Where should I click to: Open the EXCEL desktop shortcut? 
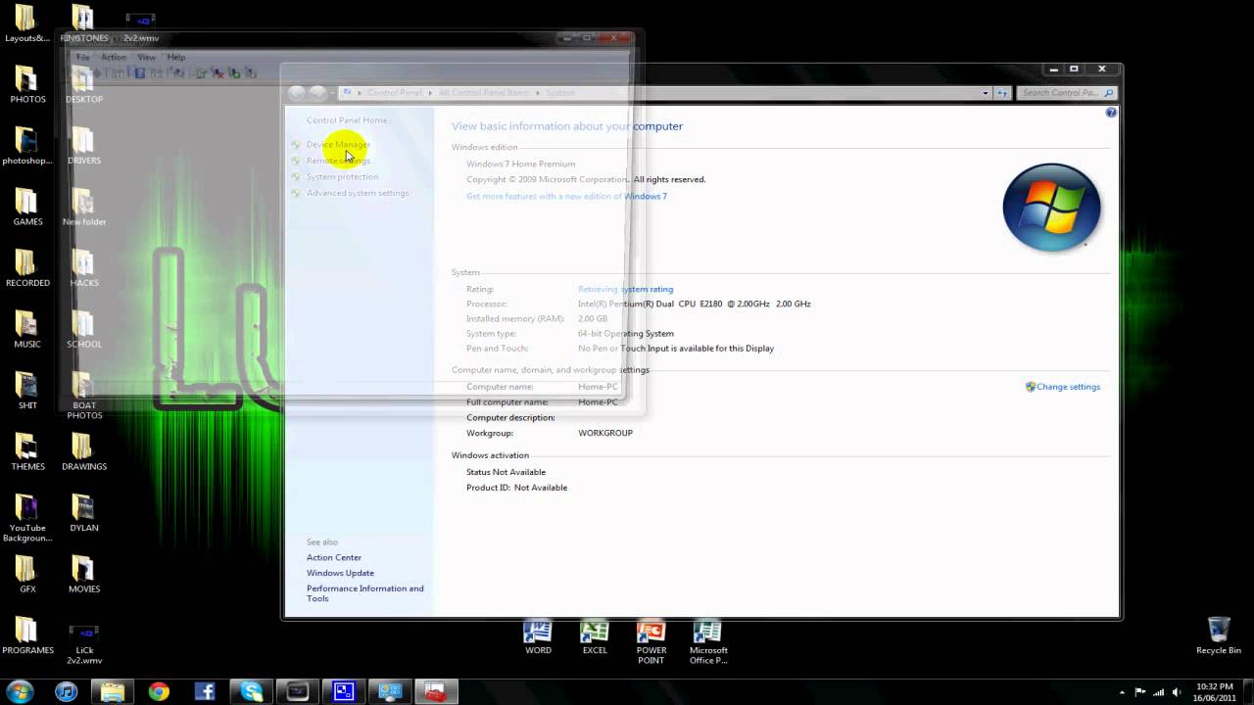tap(595, 637)
